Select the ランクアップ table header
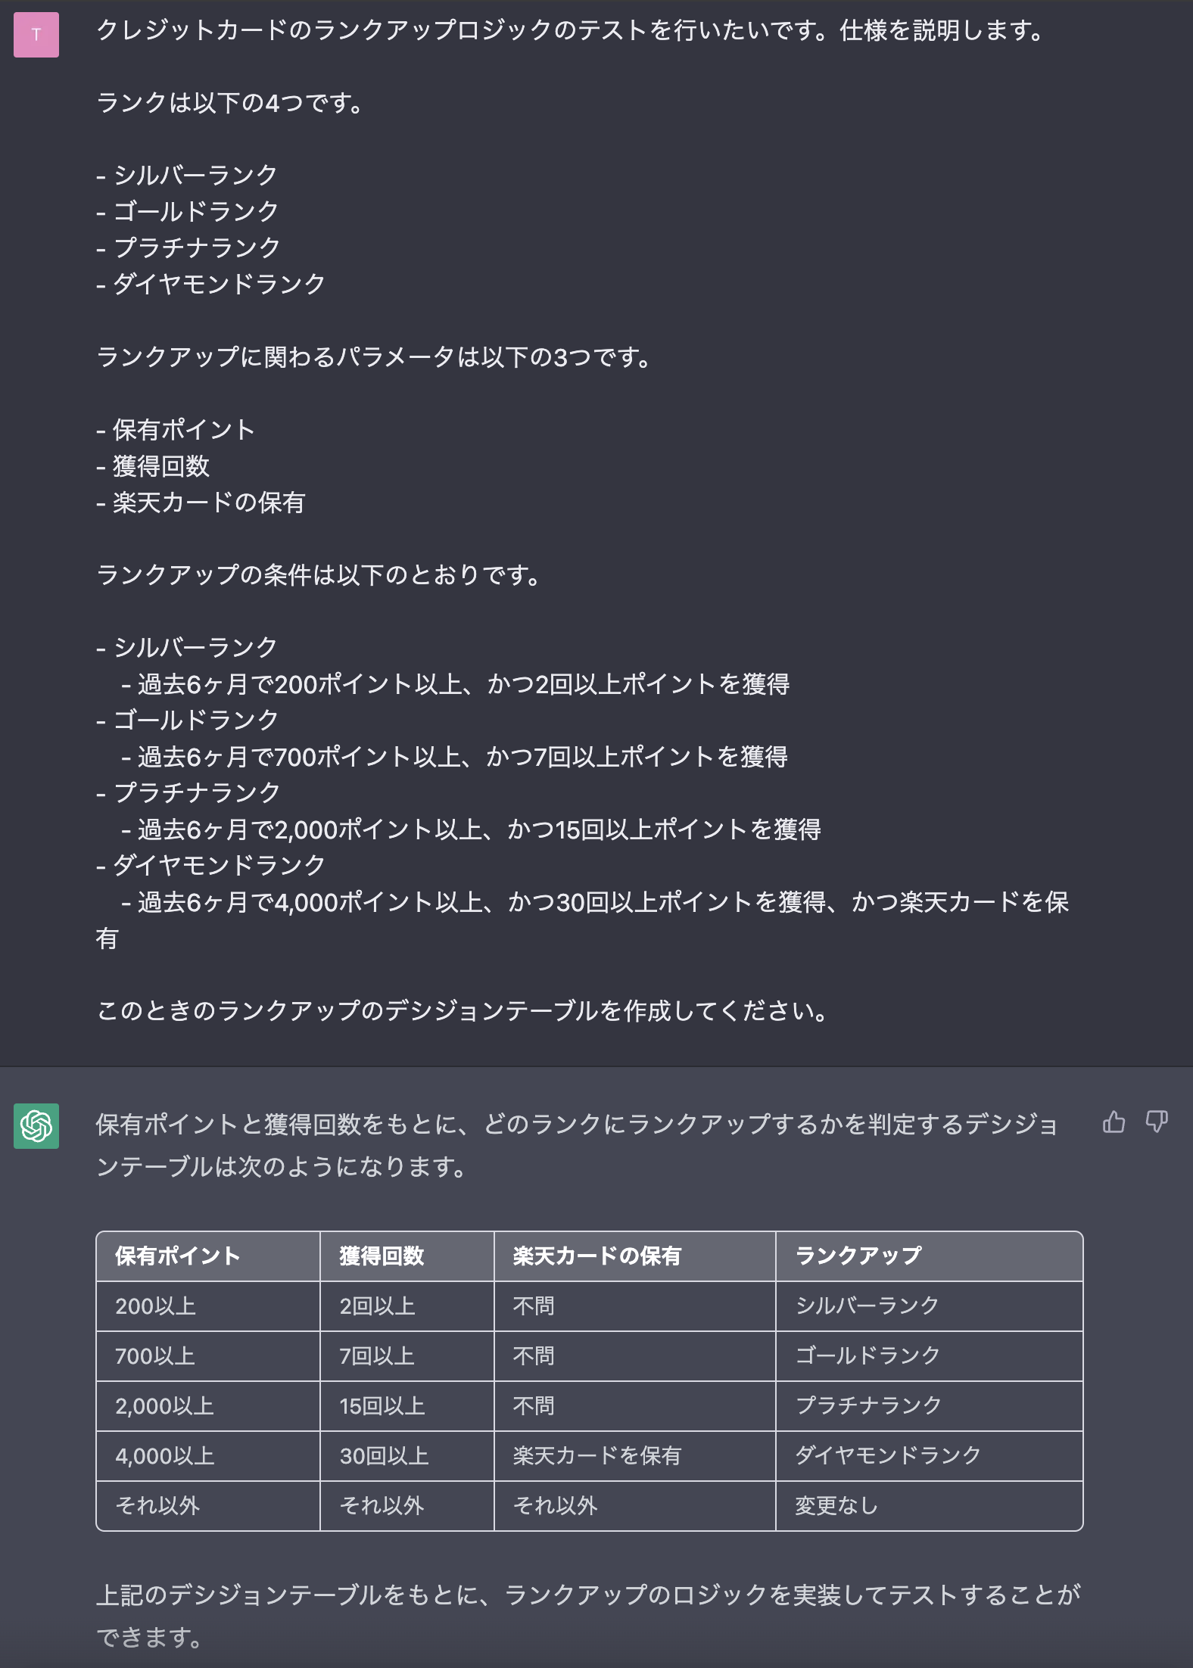1193x1668 pixels. tap(856, 1256)
